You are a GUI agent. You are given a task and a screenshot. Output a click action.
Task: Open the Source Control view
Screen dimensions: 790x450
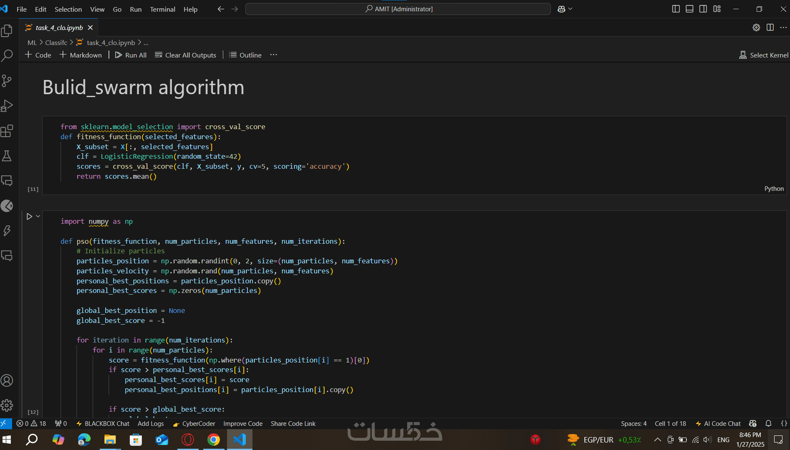7,81
